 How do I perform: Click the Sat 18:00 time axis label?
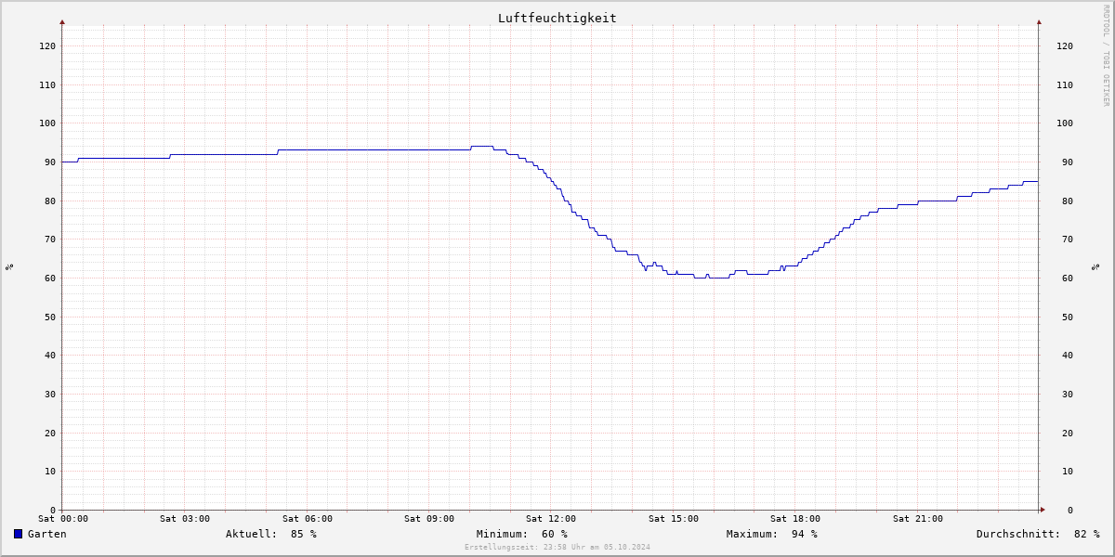795,519
